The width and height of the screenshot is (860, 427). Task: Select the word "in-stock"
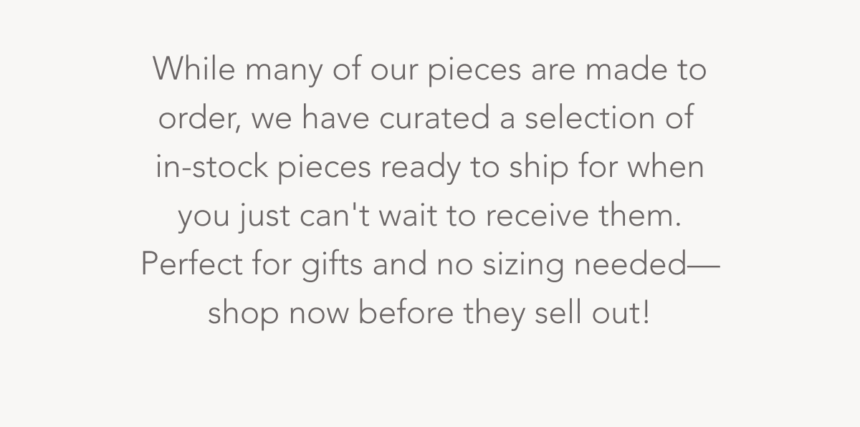tap(211, 168)
